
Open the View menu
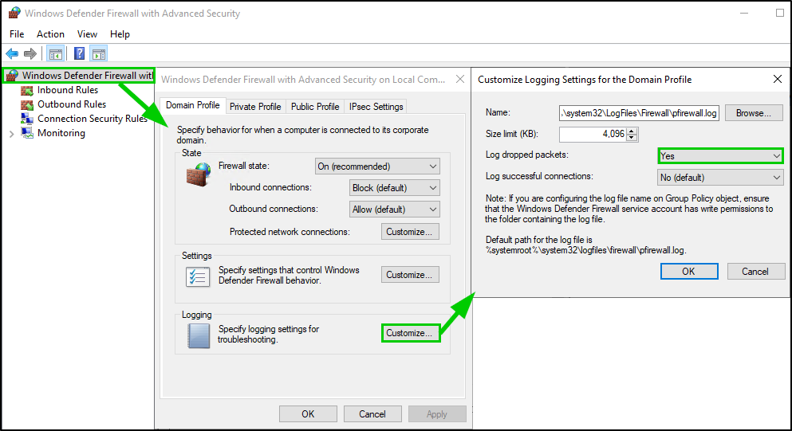[87, 33]
